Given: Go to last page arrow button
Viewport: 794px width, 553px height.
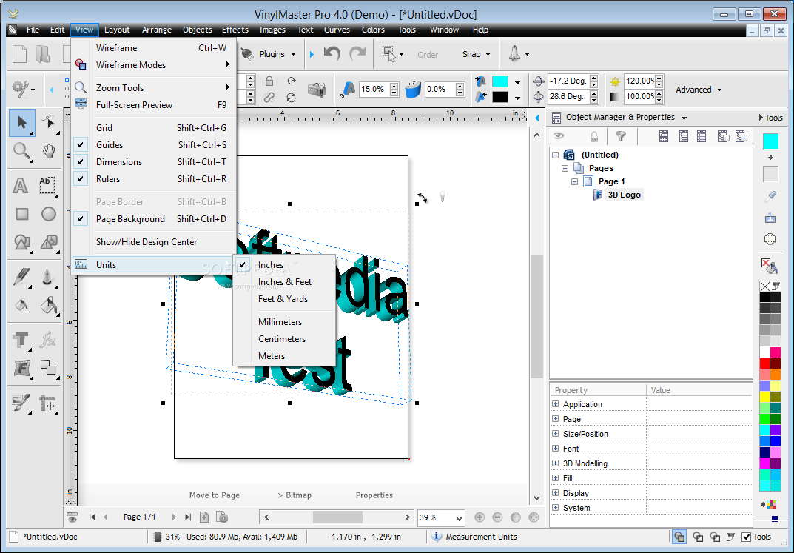Looking at the screenshot, I should coord(188,517).
